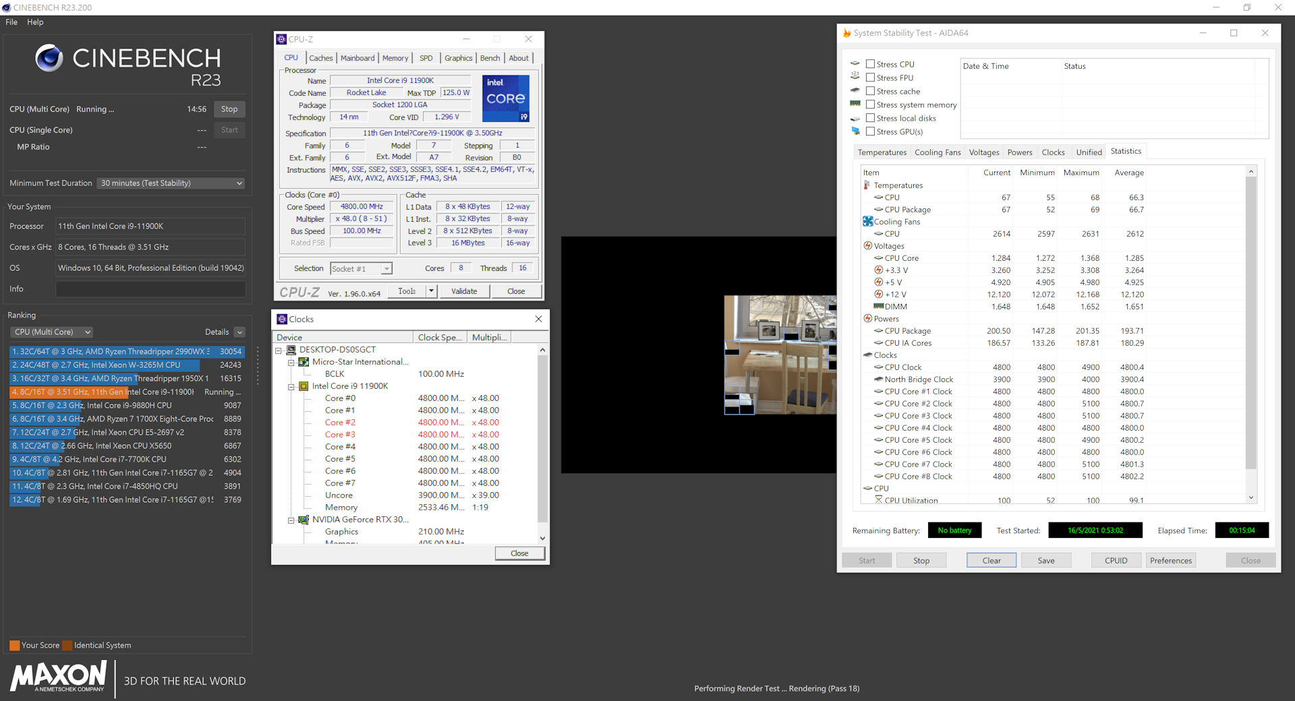This screenshot has width=1295, height=701.
Task: Click the Maxon logo at bottom left
Action: tap(59, 676)
